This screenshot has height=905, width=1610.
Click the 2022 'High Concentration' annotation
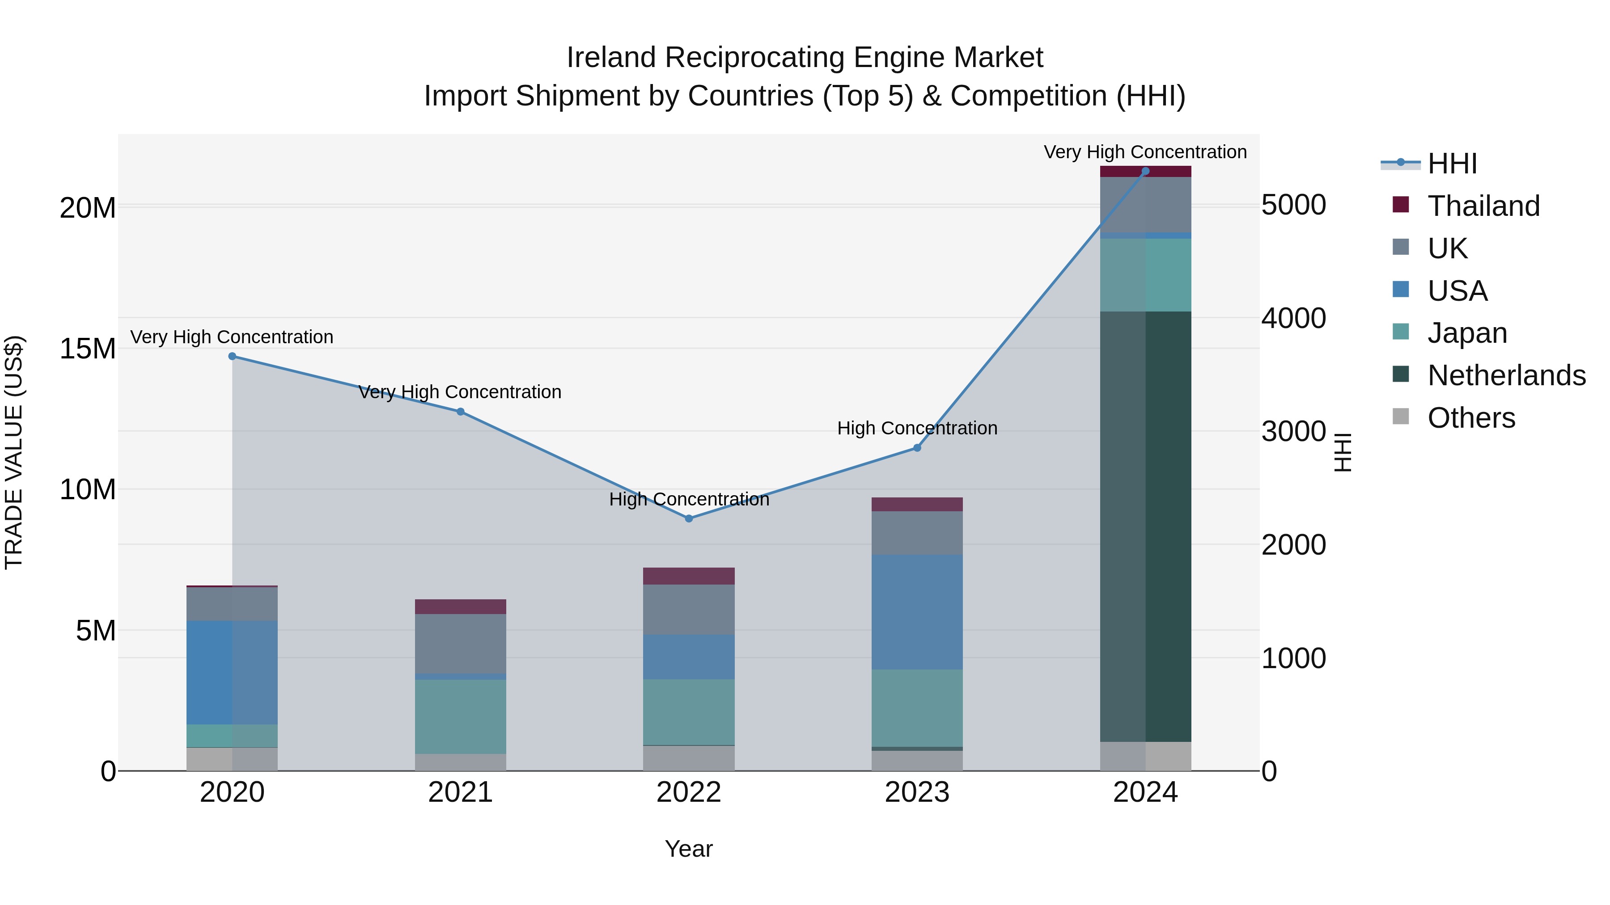click(x=689, y=499)
